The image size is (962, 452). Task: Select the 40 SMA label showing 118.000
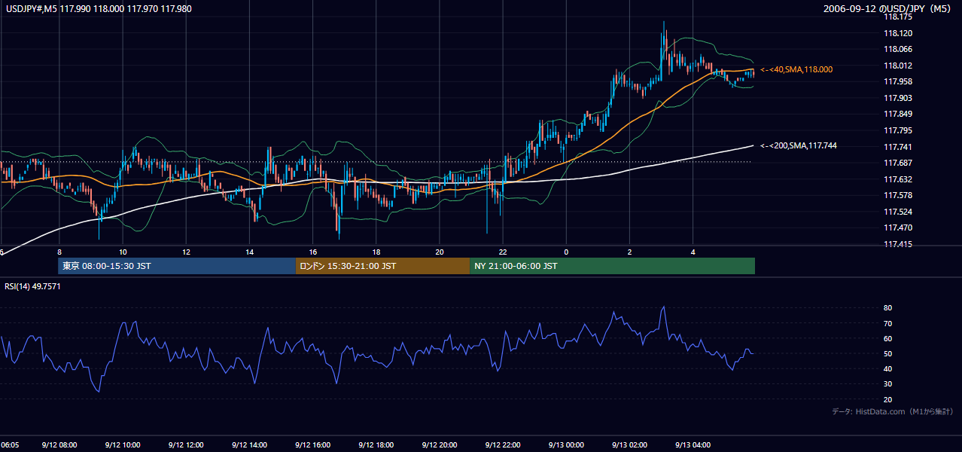[x=796, y=69]
